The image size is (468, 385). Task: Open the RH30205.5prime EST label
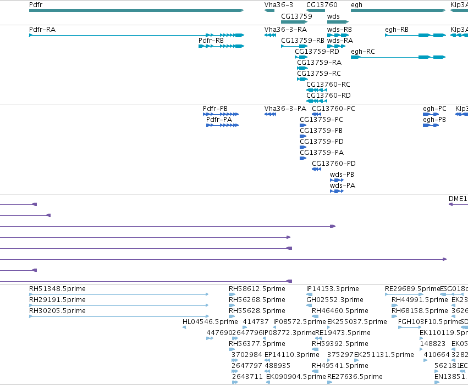tap(57, 311)
